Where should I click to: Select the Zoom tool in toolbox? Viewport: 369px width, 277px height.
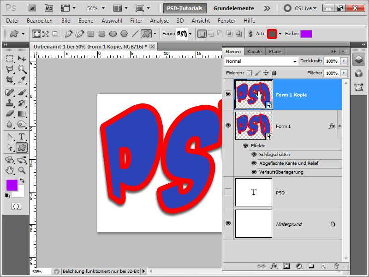pyautogui.click(x=21, y=170)
